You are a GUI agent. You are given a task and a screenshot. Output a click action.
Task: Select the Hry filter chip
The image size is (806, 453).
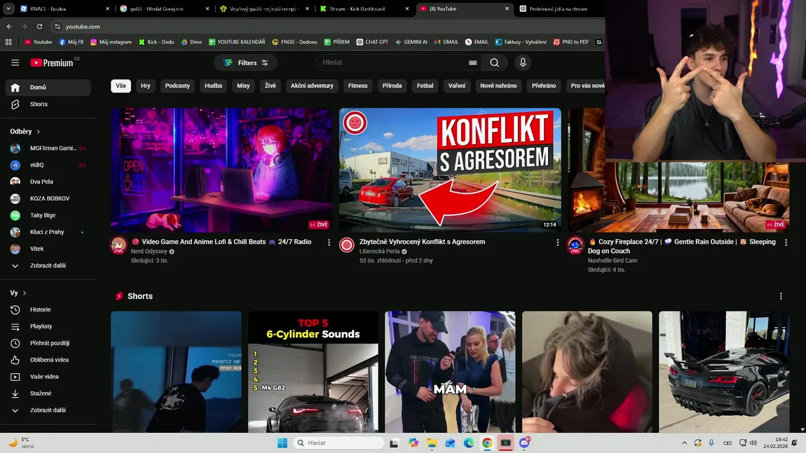point(145,86)
